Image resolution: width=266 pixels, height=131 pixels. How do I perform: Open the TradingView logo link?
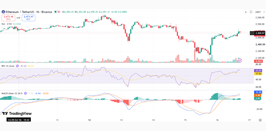(17, 113)
